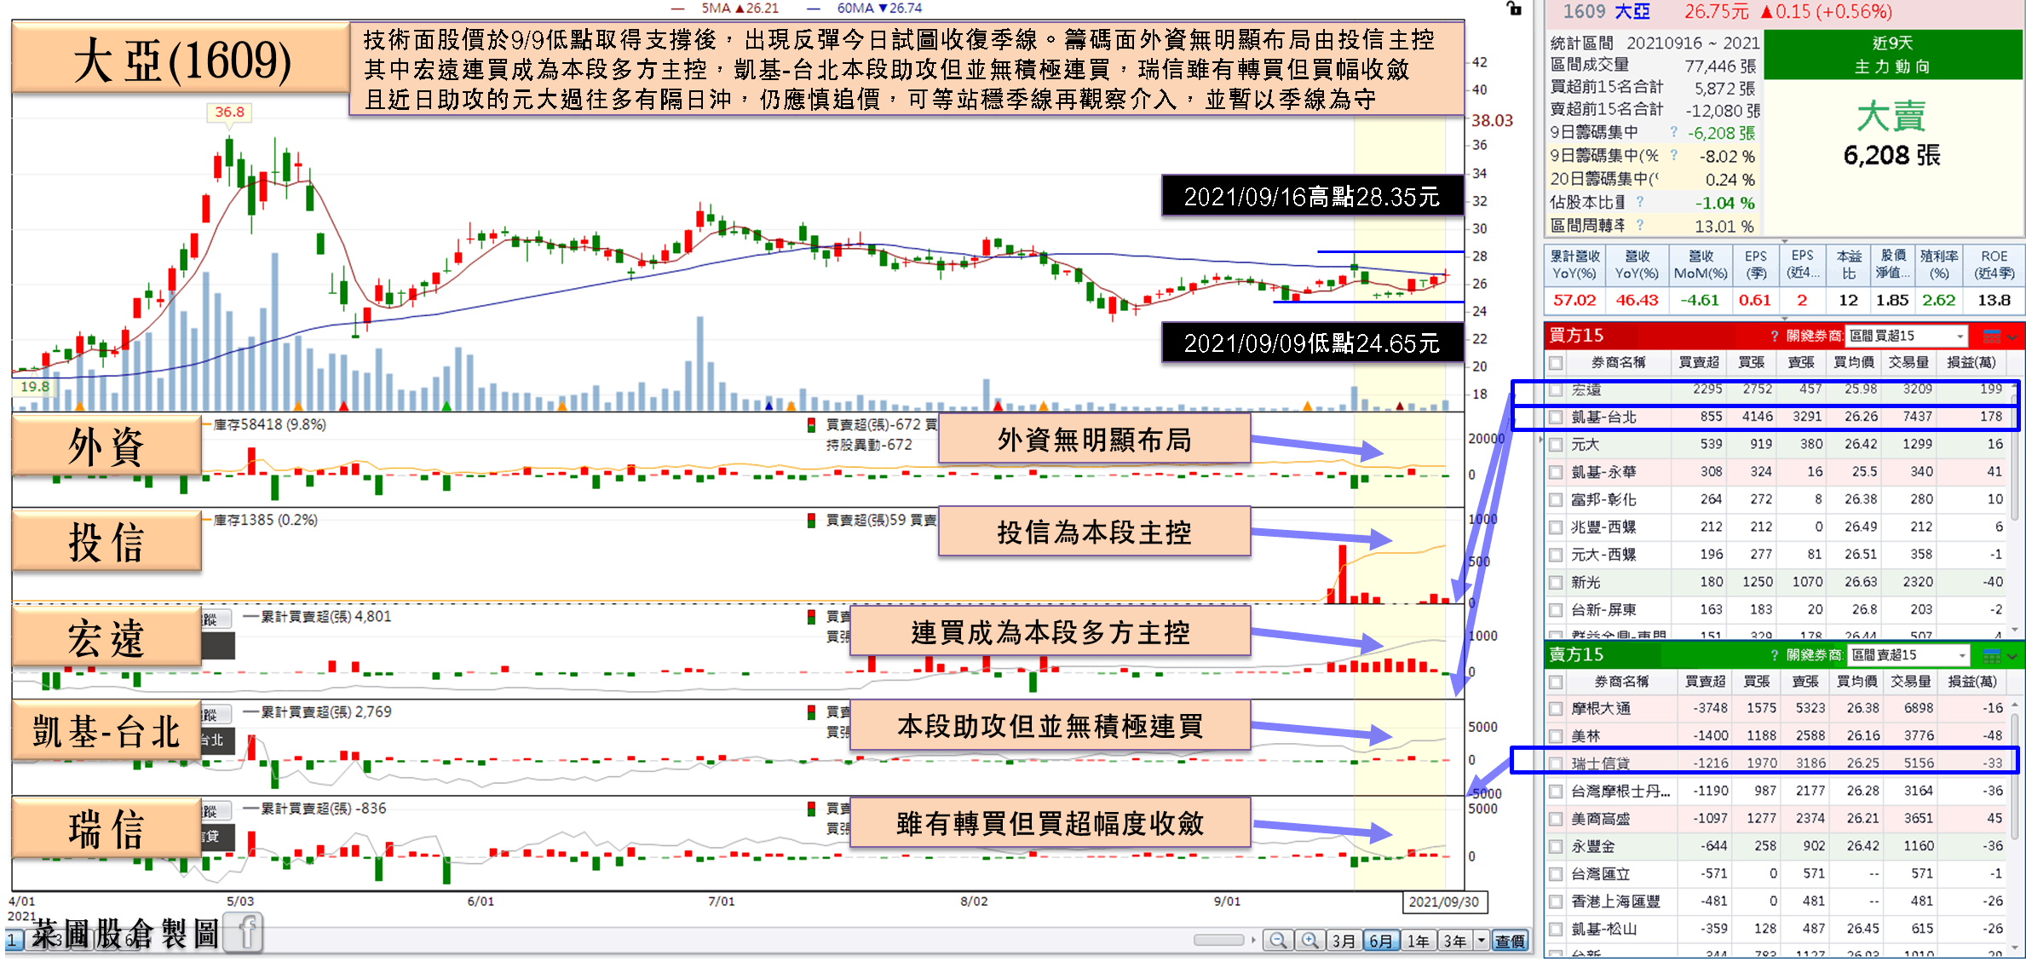Viewport: 2026px width, 979px height.
Task: Enable the select-all checkbox in 賣方15 table
Action: point(1556,682)
